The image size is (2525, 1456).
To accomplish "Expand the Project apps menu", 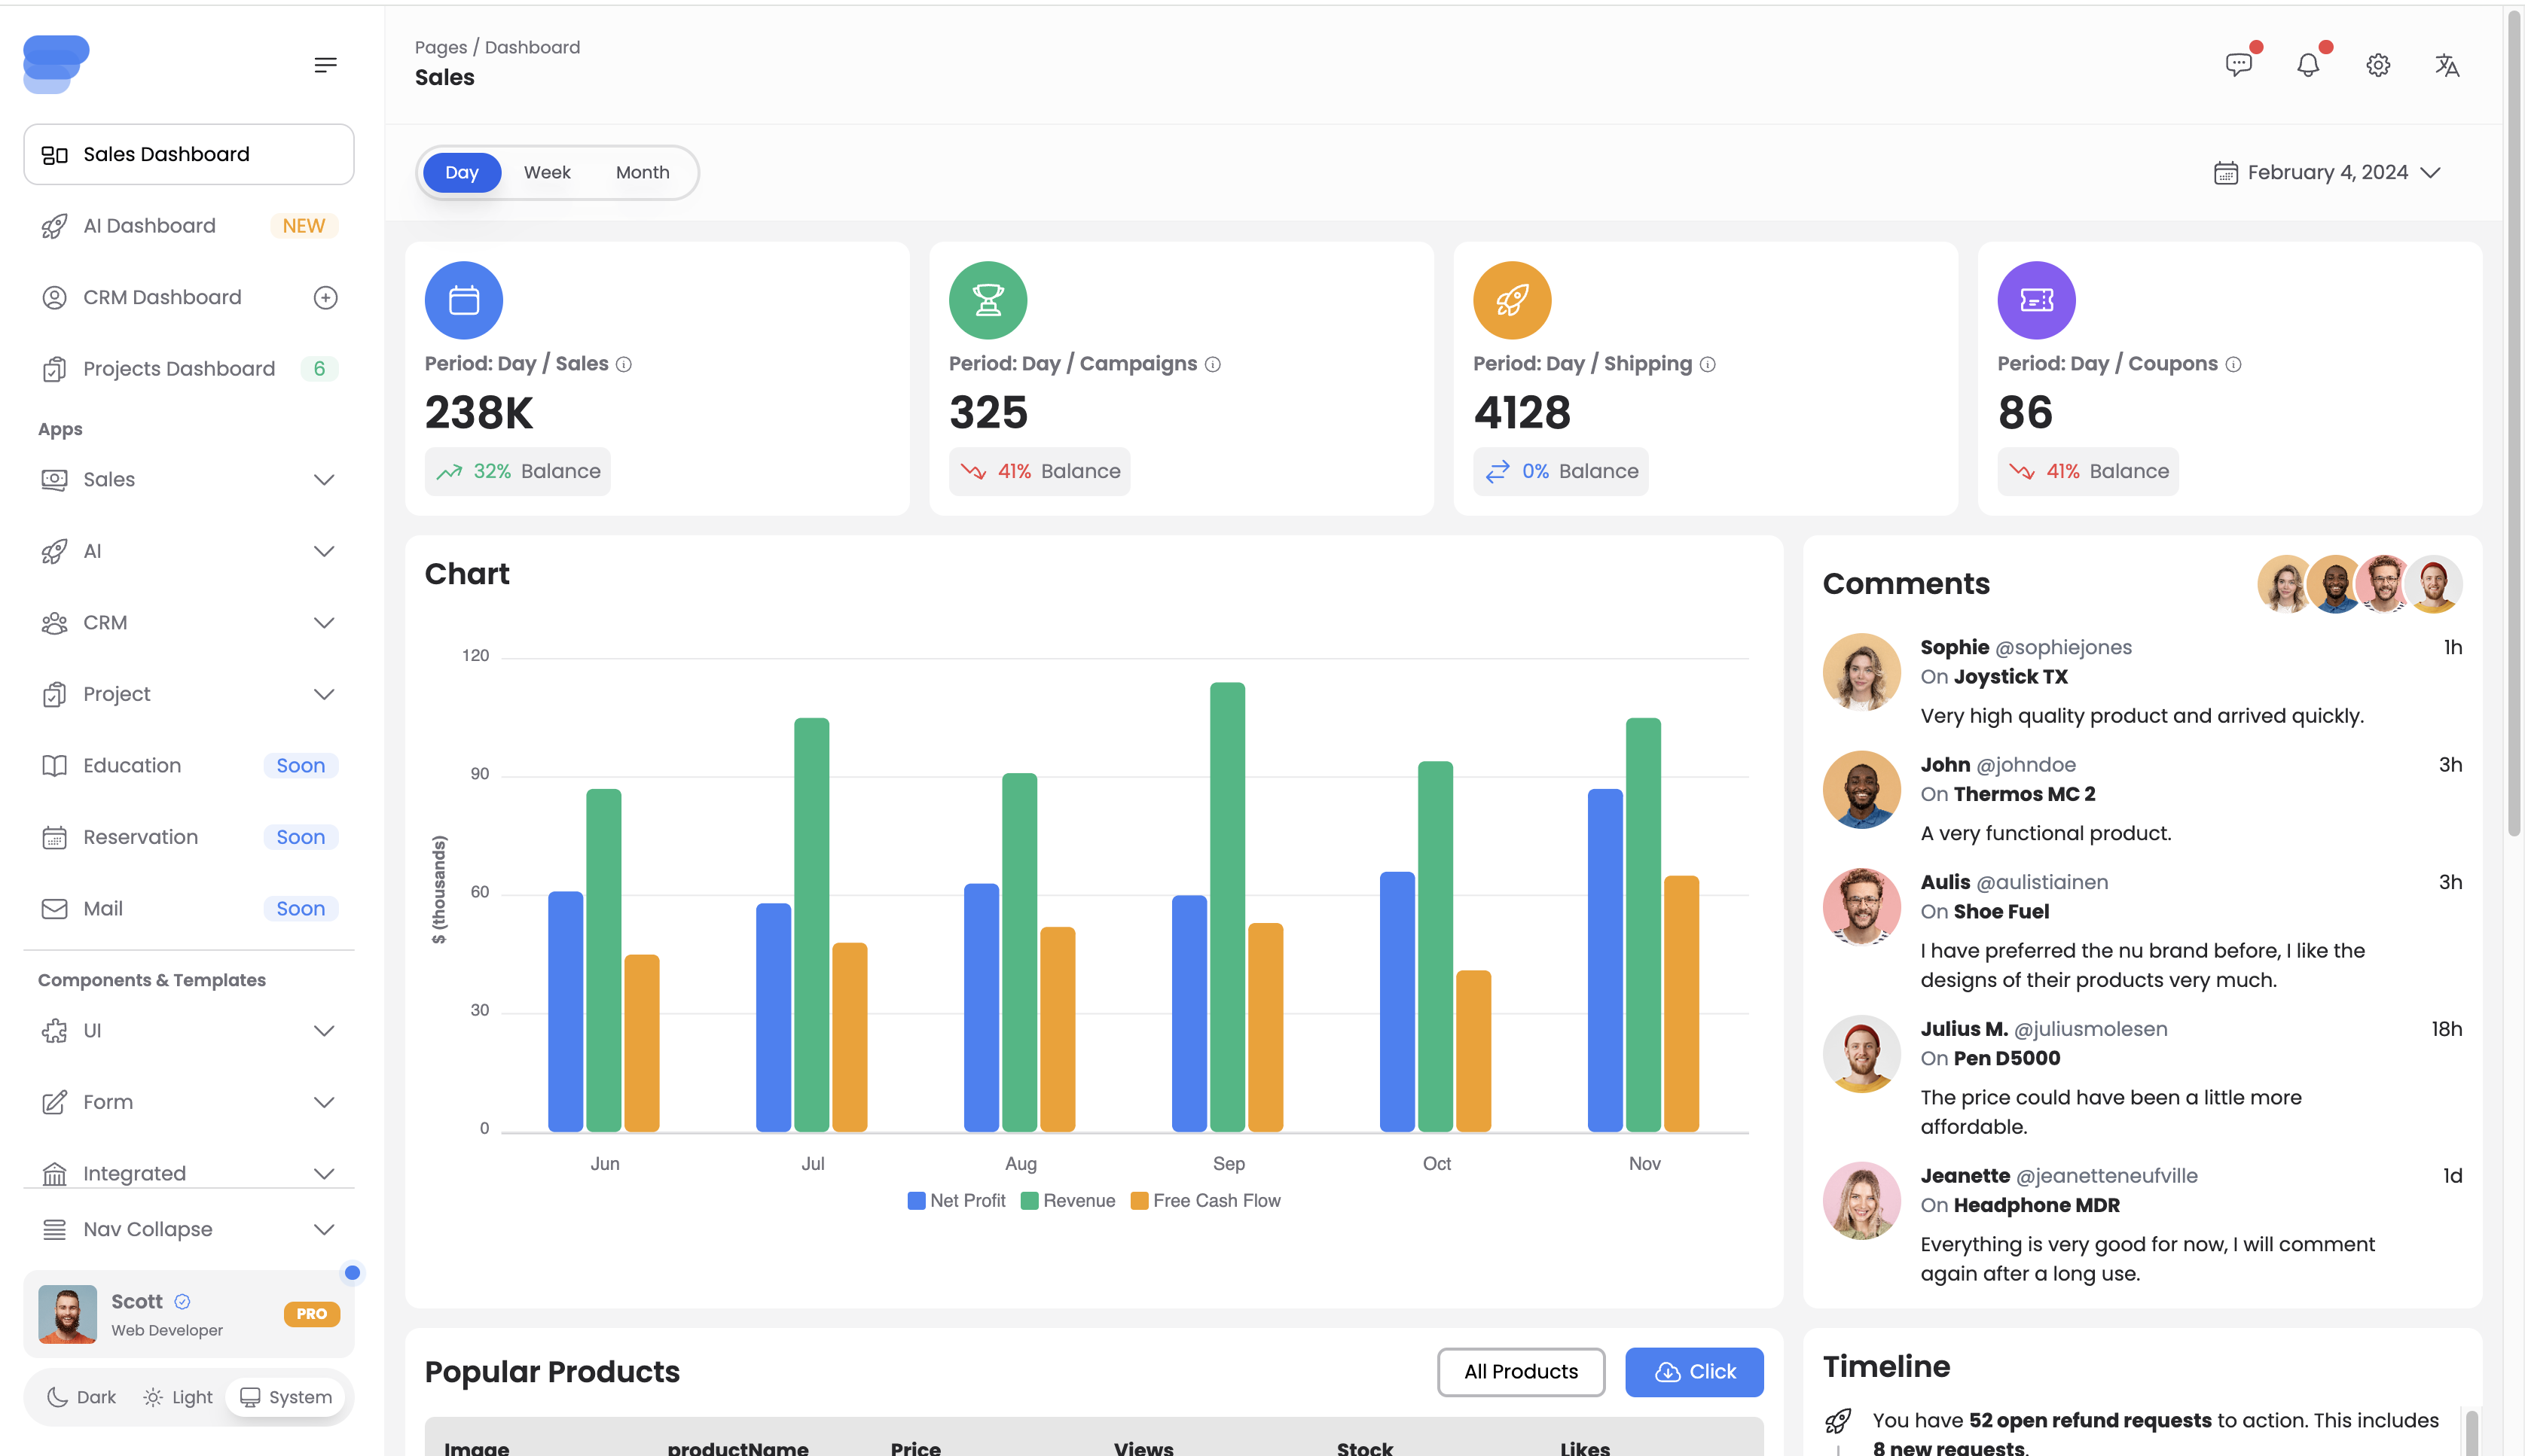I will point(188,694).
